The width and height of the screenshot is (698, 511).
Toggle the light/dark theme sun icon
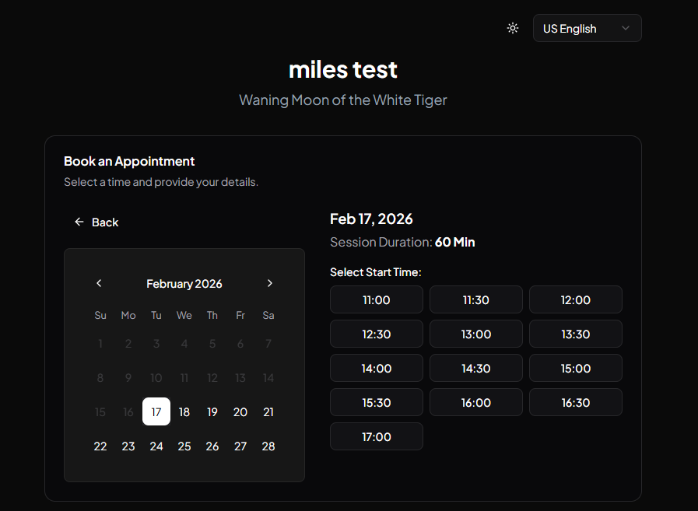(512, 28)
